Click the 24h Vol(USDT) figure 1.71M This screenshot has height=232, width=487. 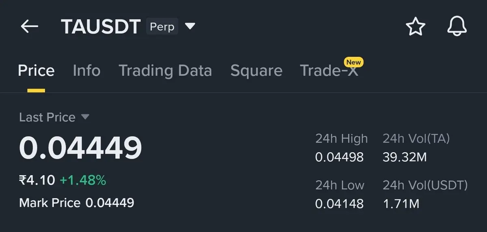[x=401, y=203]
